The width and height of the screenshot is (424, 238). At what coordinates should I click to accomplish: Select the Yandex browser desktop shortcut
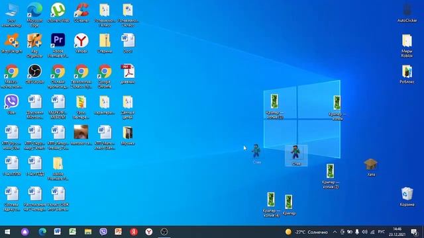[81, 43]
